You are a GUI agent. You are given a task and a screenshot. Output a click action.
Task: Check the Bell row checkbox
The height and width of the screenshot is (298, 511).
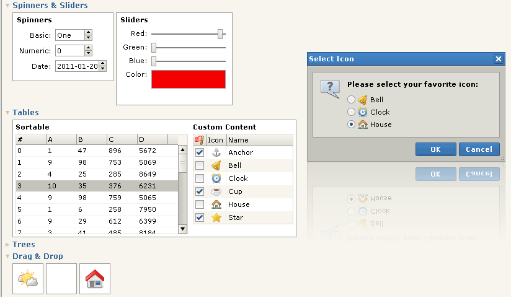point(200,165)
